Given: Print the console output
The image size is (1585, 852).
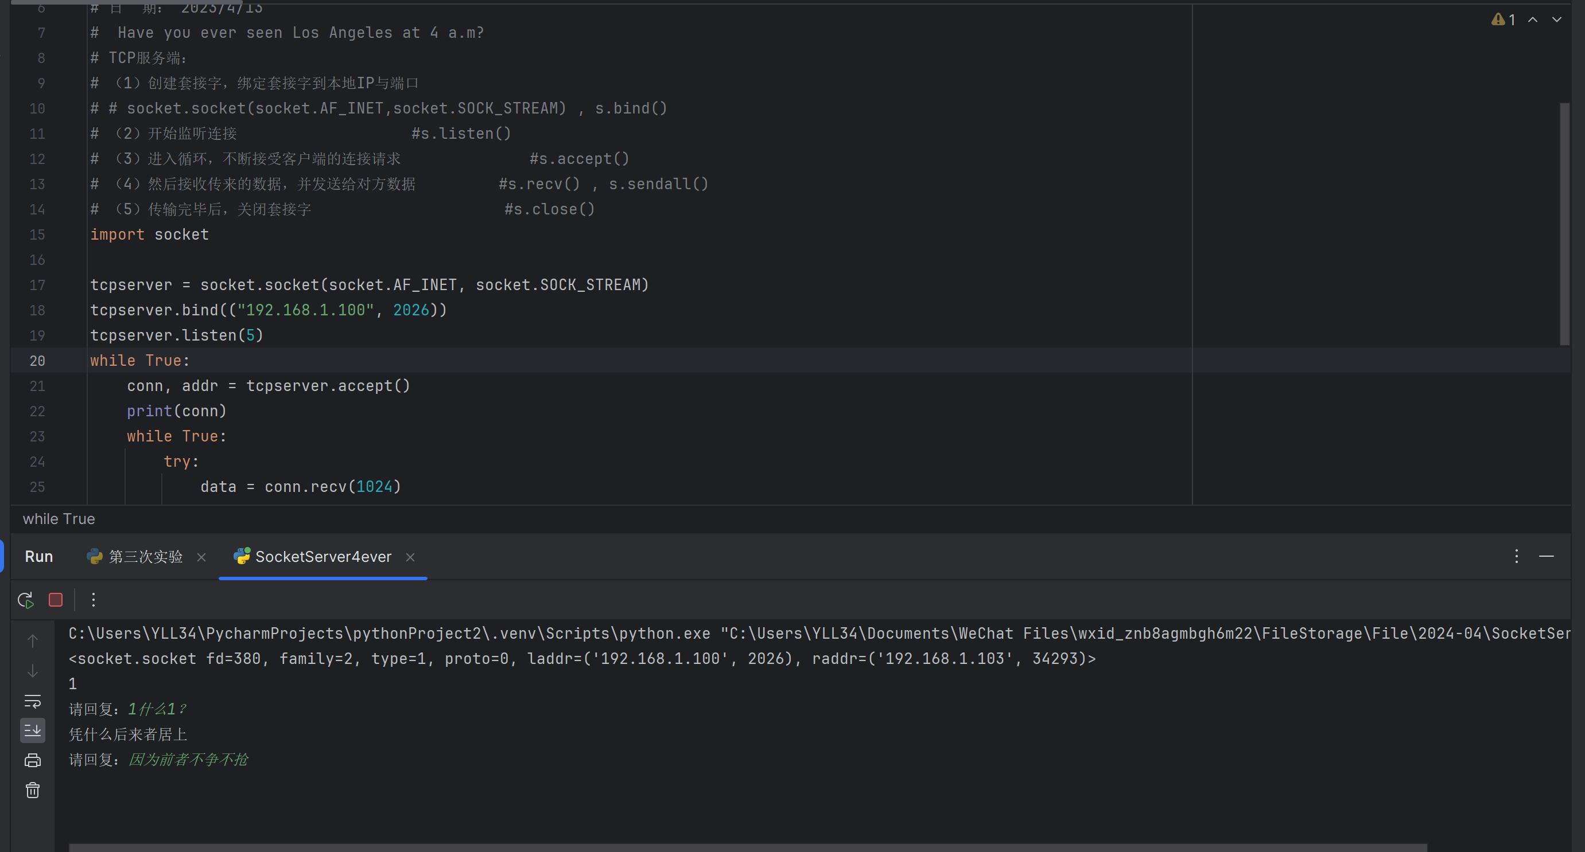Looking at the screenshot, I should click(x=33, y=760).
